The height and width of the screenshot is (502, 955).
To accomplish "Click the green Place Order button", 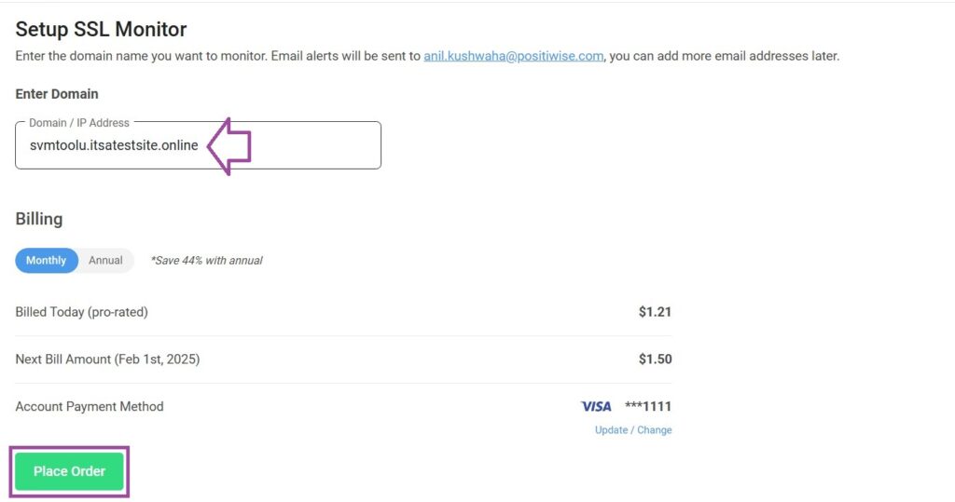I will [x=69, y=471].
